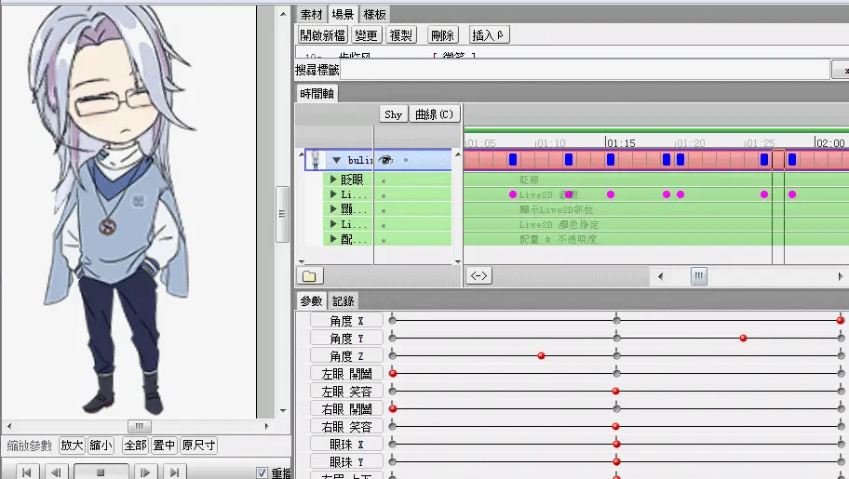Click the 插入β button
This screenshot has height=479, width=849.
489,35
